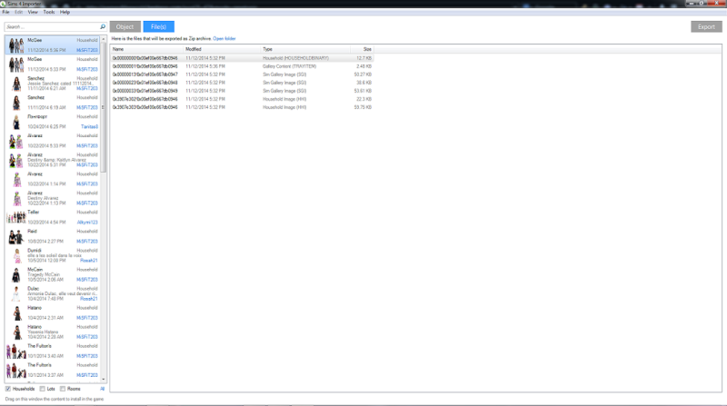727x406 pixels.
Task: Select The Fulton's thumbnail dated 3:37 AM
Action: (x=16, y=371)
